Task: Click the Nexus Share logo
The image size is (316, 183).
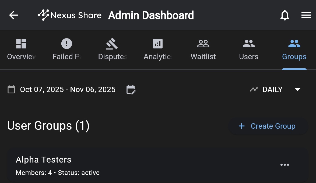Action: (x=69, y=15)
